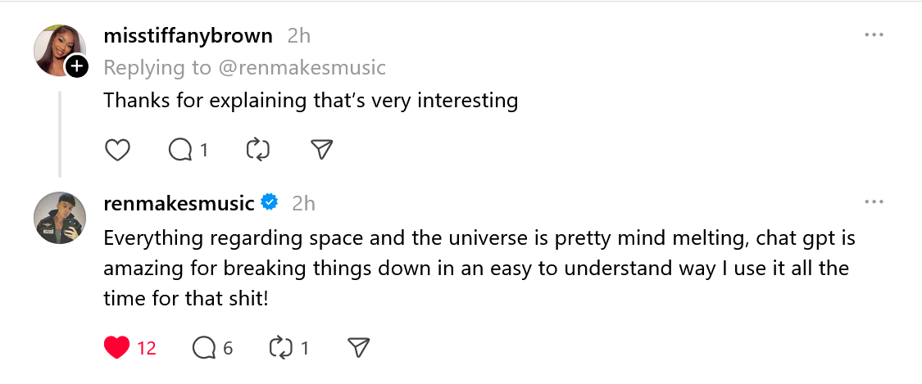This screenshot has width=922, height=384.
Task: View renmakesmusic's profile picture
Action: click(61, 218)
